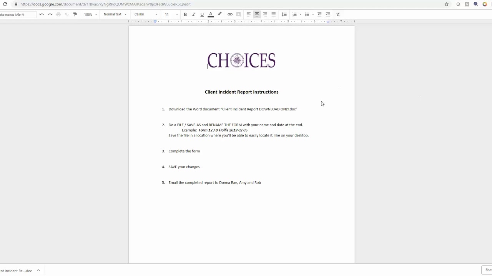Expand bulleted list style dropdown arrow

[x=313, y=15]
